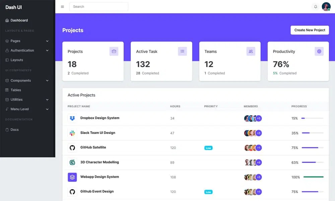The height and width of the screenshot is (201, 335).
Task: Go to the Dashboard menu item
Action: pyautogui.click(x=18, y=20)
